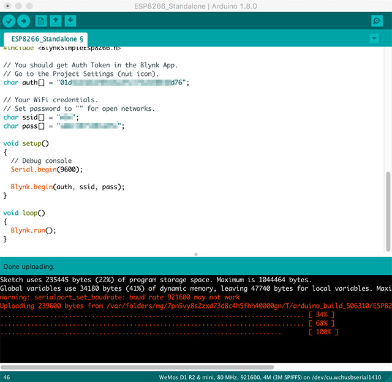Open the Serial Monitor magnifier icon
Viewport: 392px width, 382px height.
tap(377, 21)
